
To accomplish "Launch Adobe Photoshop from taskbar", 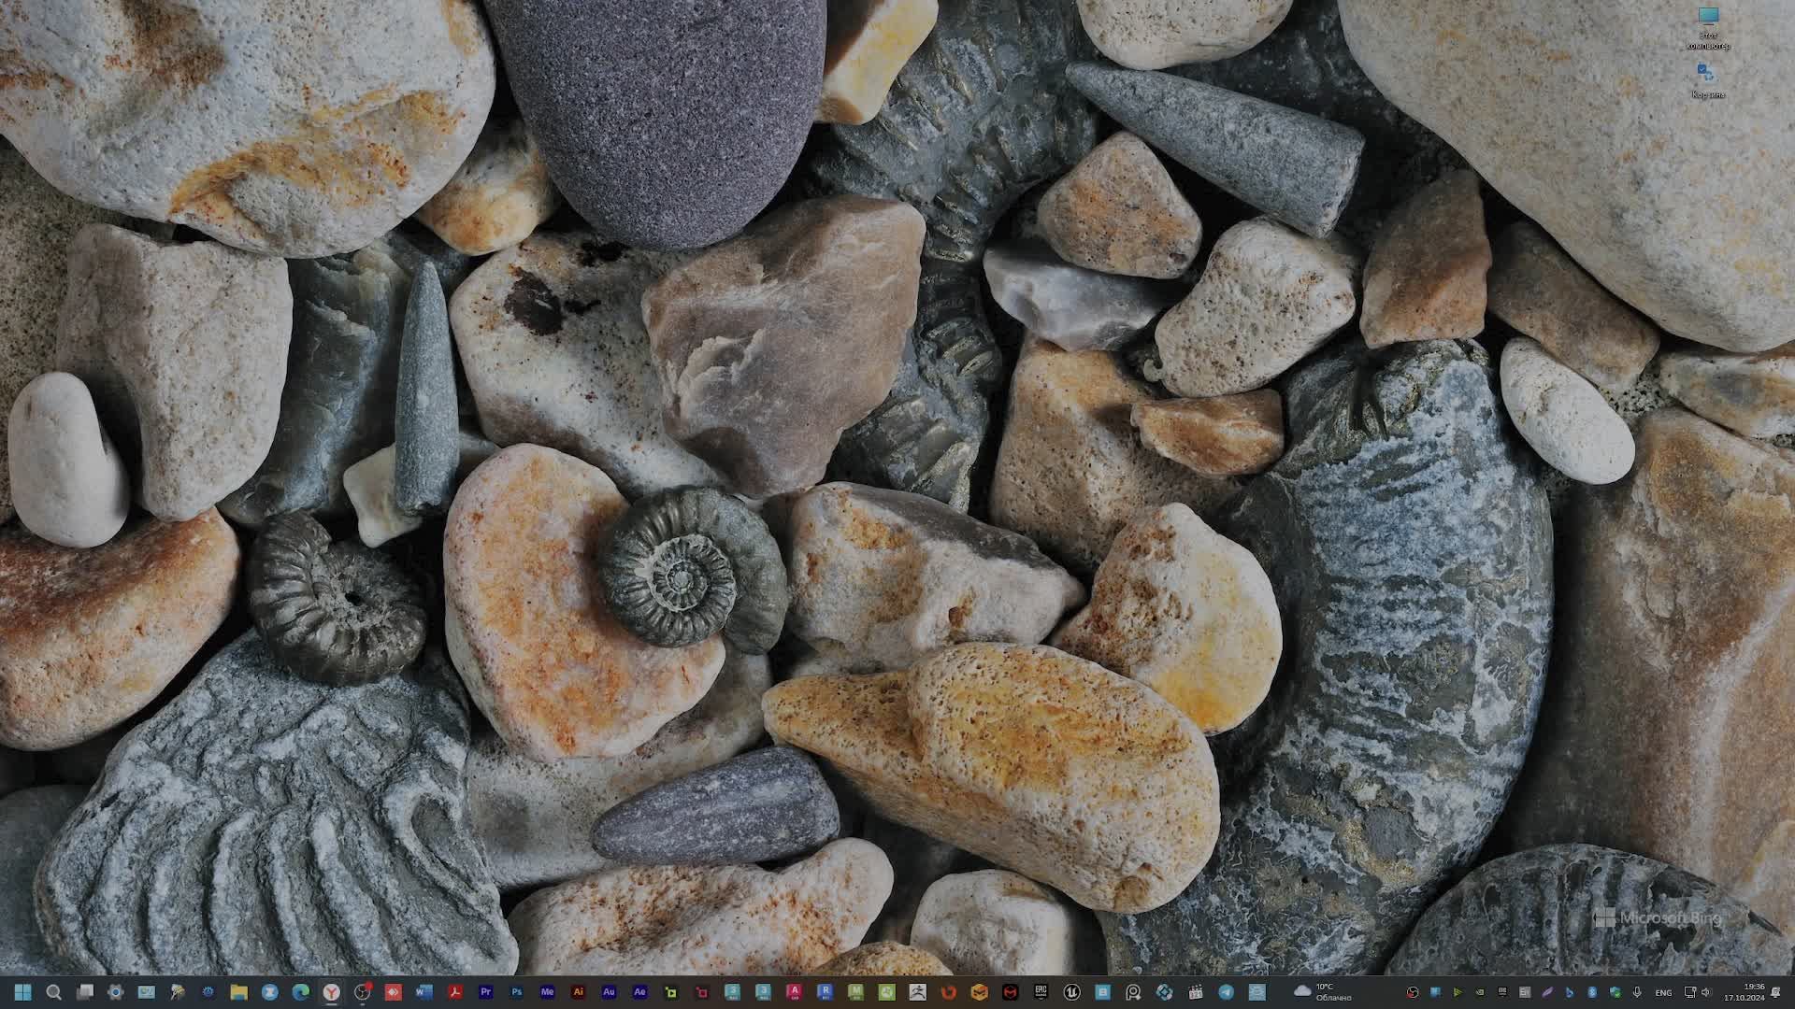I will pyautogui.click(x=516, y=992).
